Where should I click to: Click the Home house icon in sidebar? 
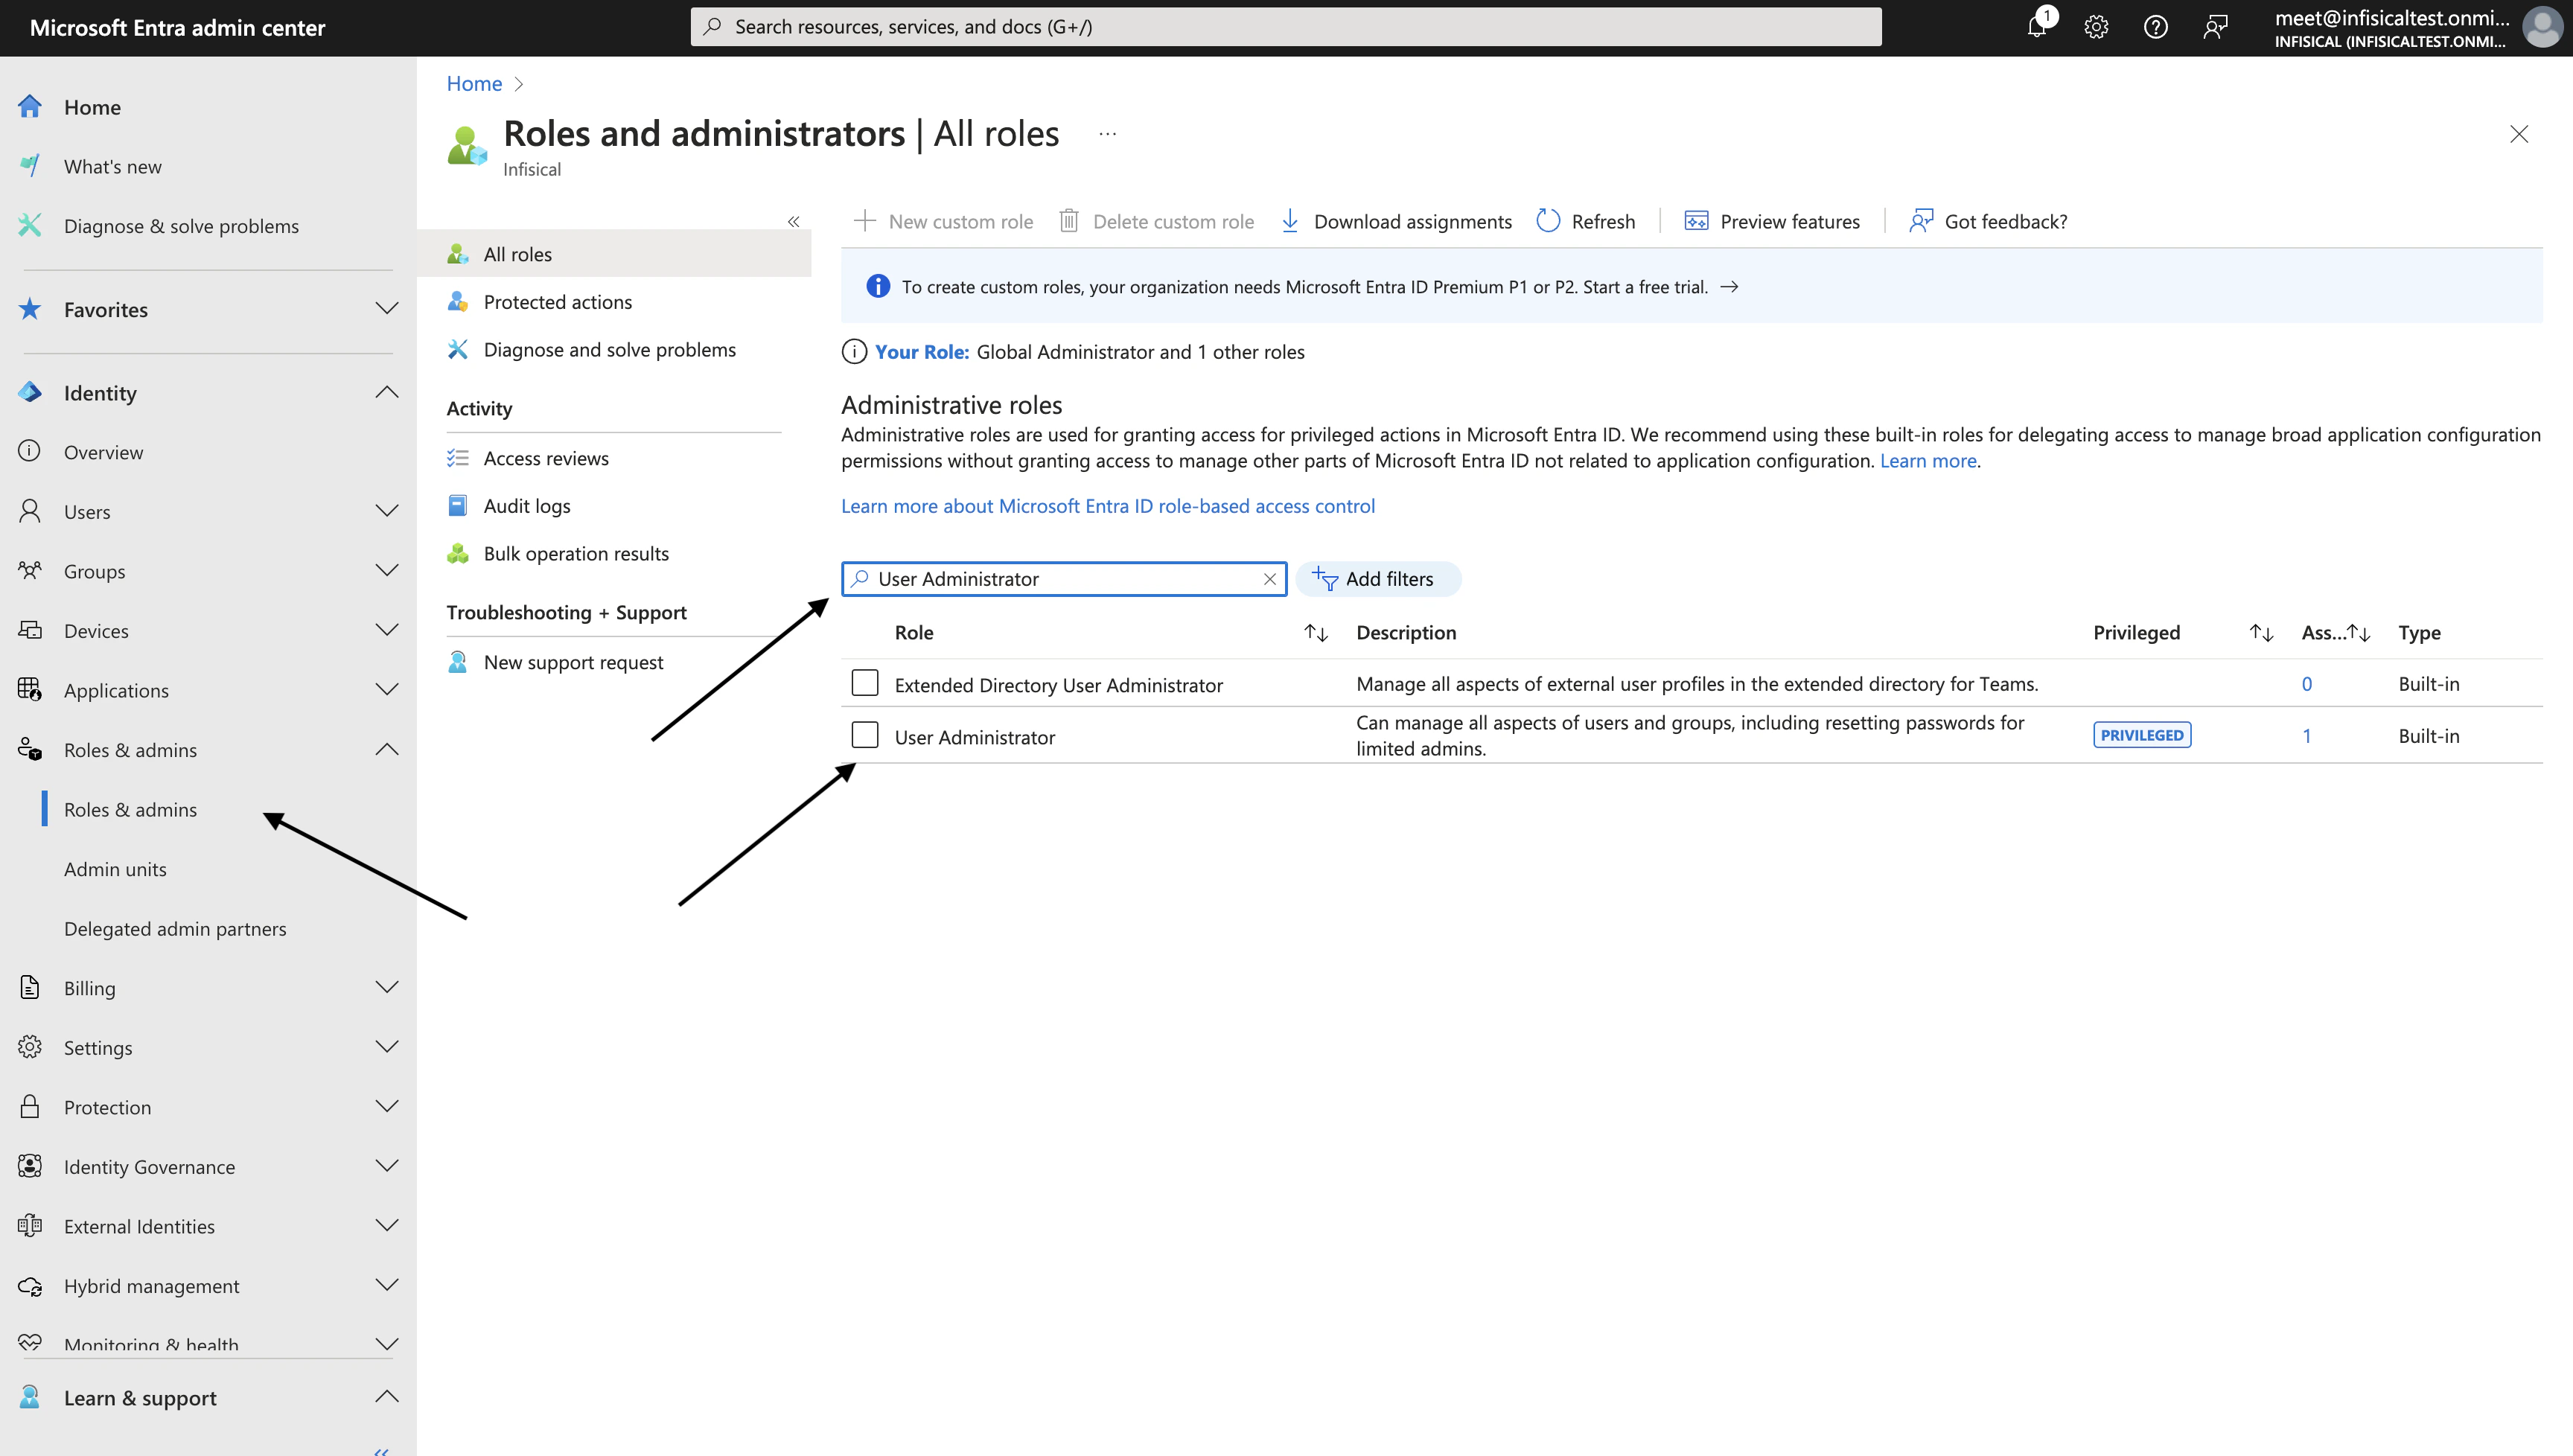pyautogui.click(x=30, y=106)
